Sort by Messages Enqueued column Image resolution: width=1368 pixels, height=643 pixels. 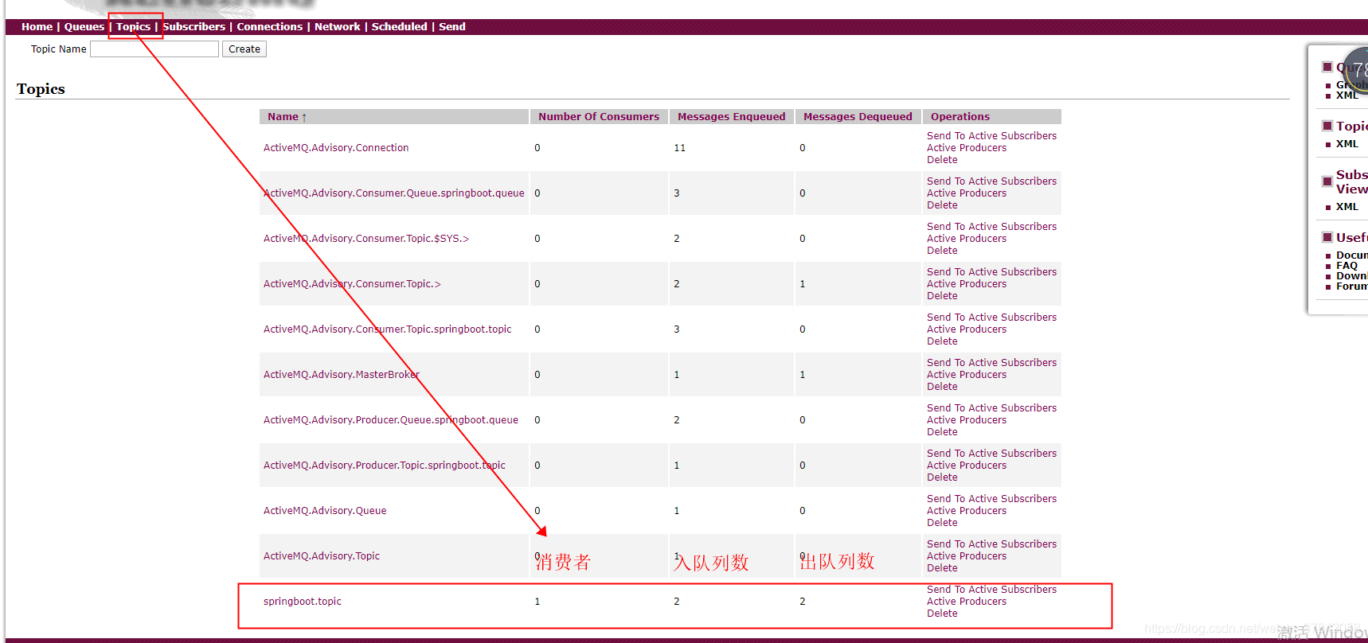pos(731,116)
